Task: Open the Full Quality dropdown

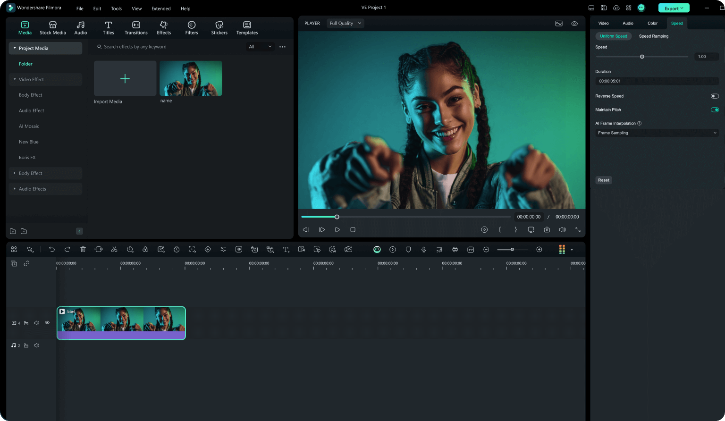Action: 345,23
